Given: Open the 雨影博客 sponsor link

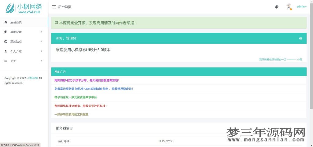Looking at the screenshot, I should (87, 80).
